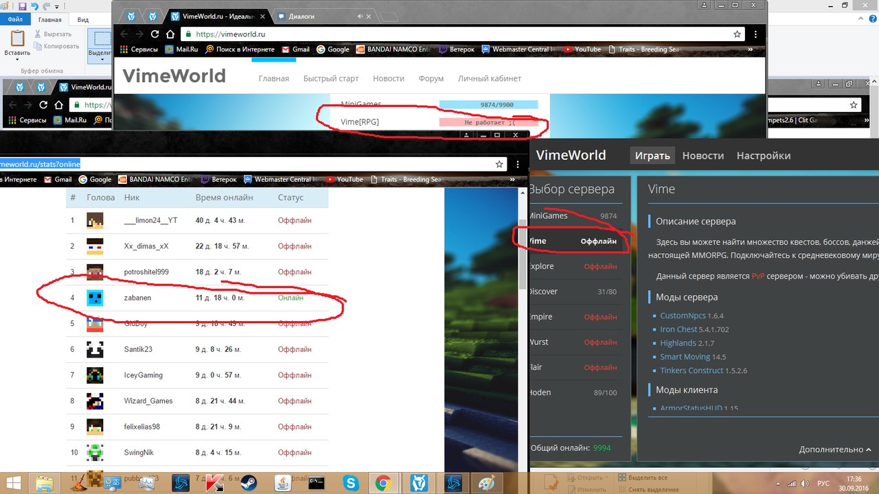Open the YouTube bookmark in stats browser
The width and height of the screenshot is (879, 494).
click(x=343, y=179)
